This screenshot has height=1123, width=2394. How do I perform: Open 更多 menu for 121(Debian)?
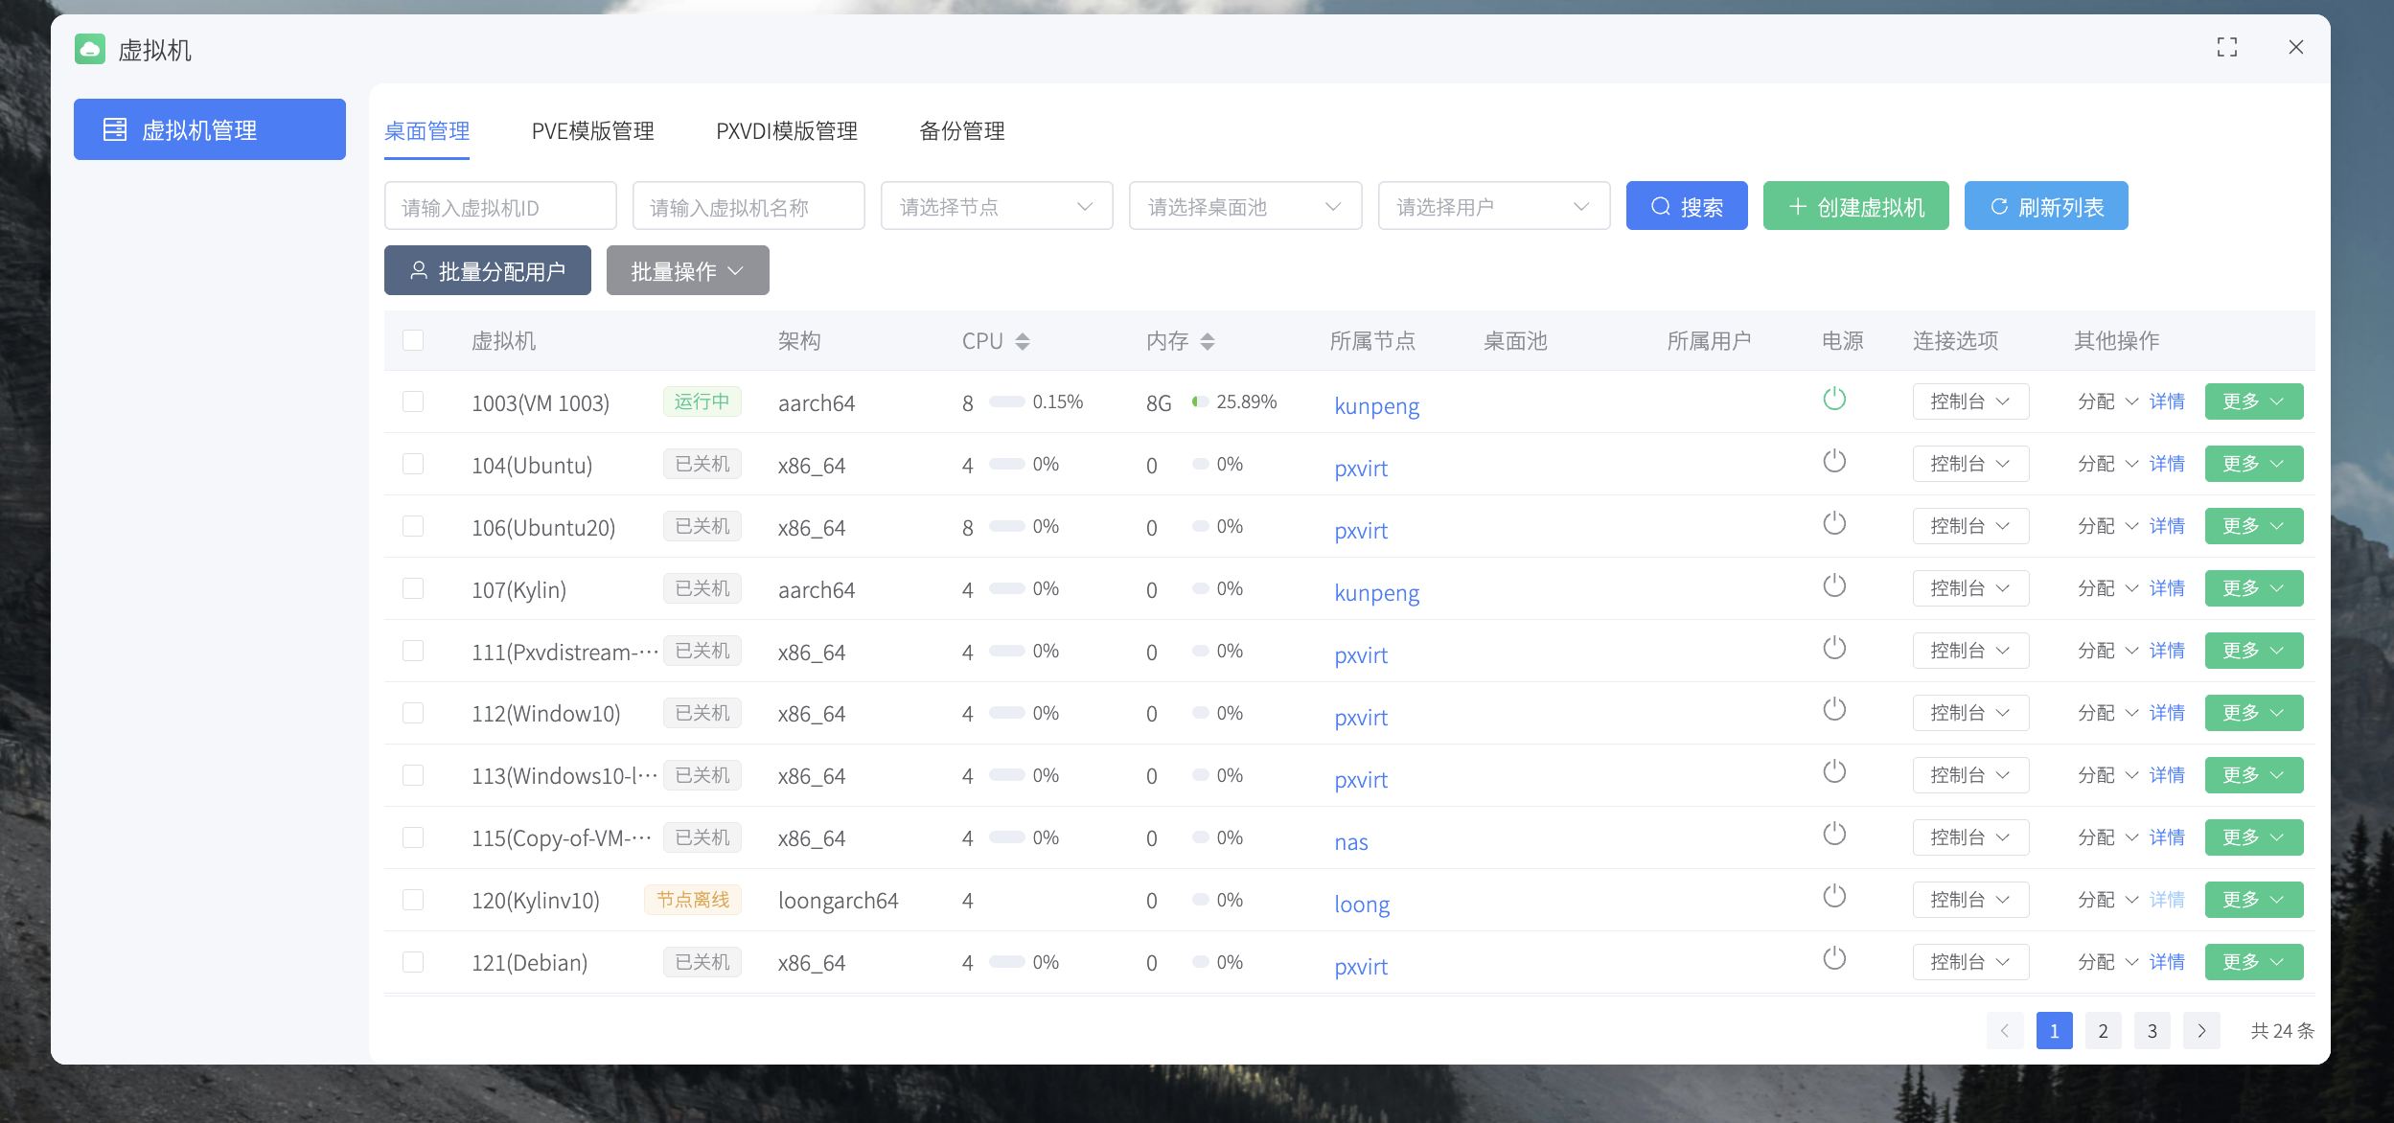pos(2253,962)
